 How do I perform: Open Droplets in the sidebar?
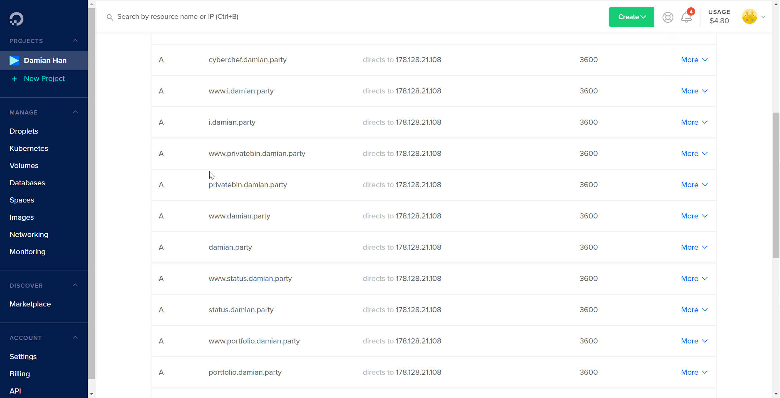[x=24, y=131]
